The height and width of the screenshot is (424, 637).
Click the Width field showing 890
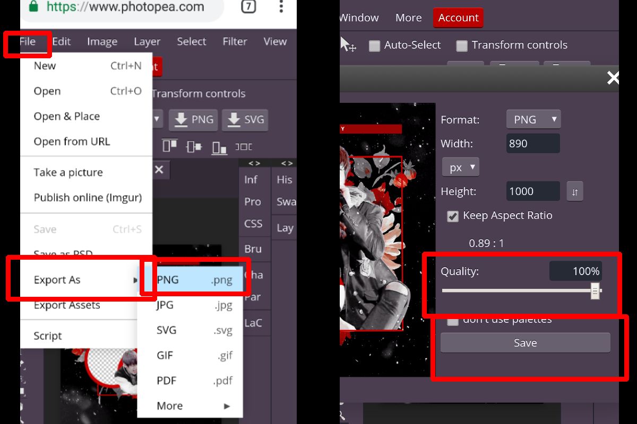[x=533, y=144]
